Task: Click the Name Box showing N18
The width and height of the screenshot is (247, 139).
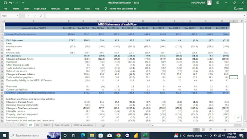Action: pyautogui.click(x=9, y=16)
